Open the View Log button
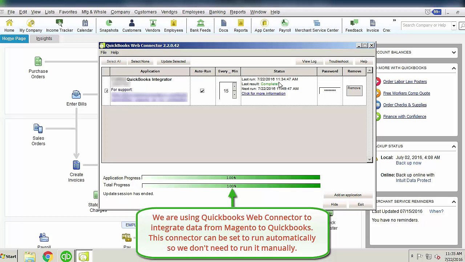The width and height of the screenshot is (465, 262). point(309,61)
